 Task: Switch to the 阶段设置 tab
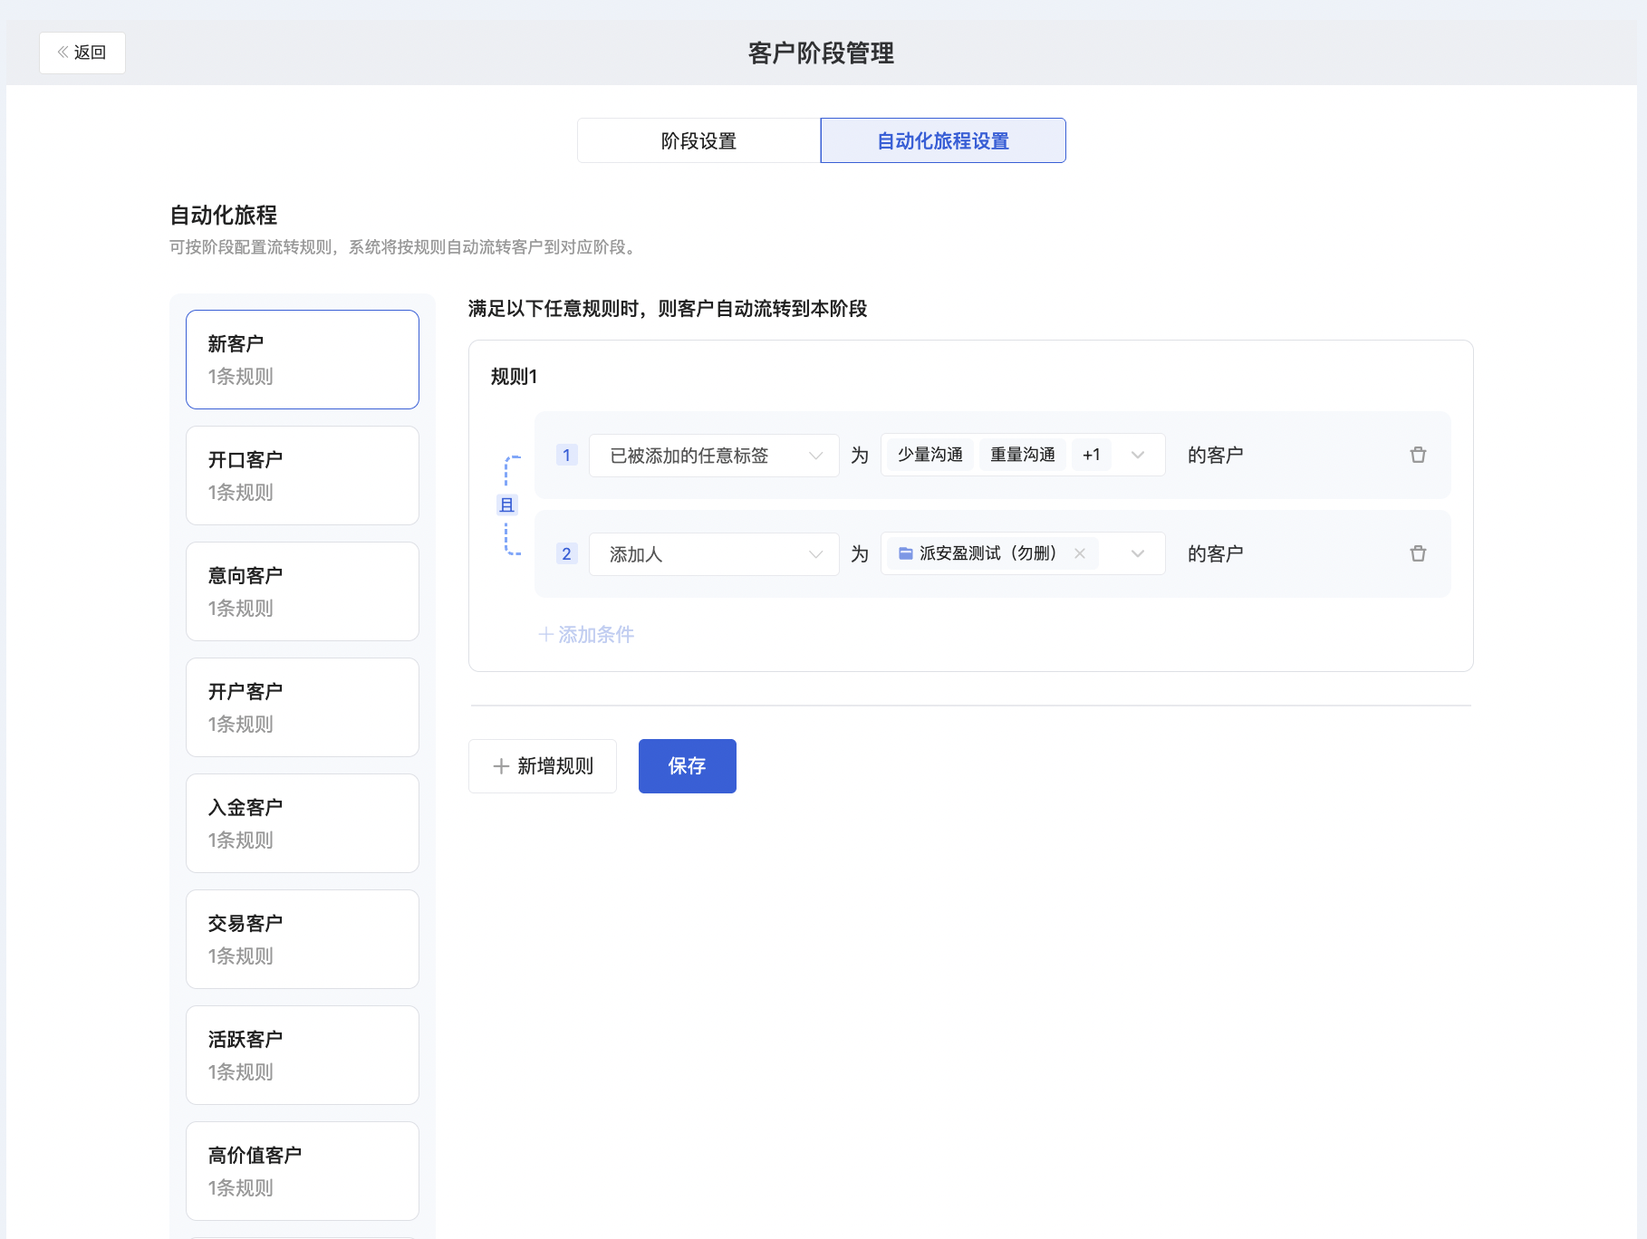[x=698, y=140]
